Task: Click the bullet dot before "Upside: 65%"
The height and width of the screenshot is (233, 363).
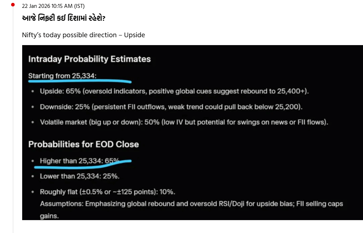Action: 33,92
